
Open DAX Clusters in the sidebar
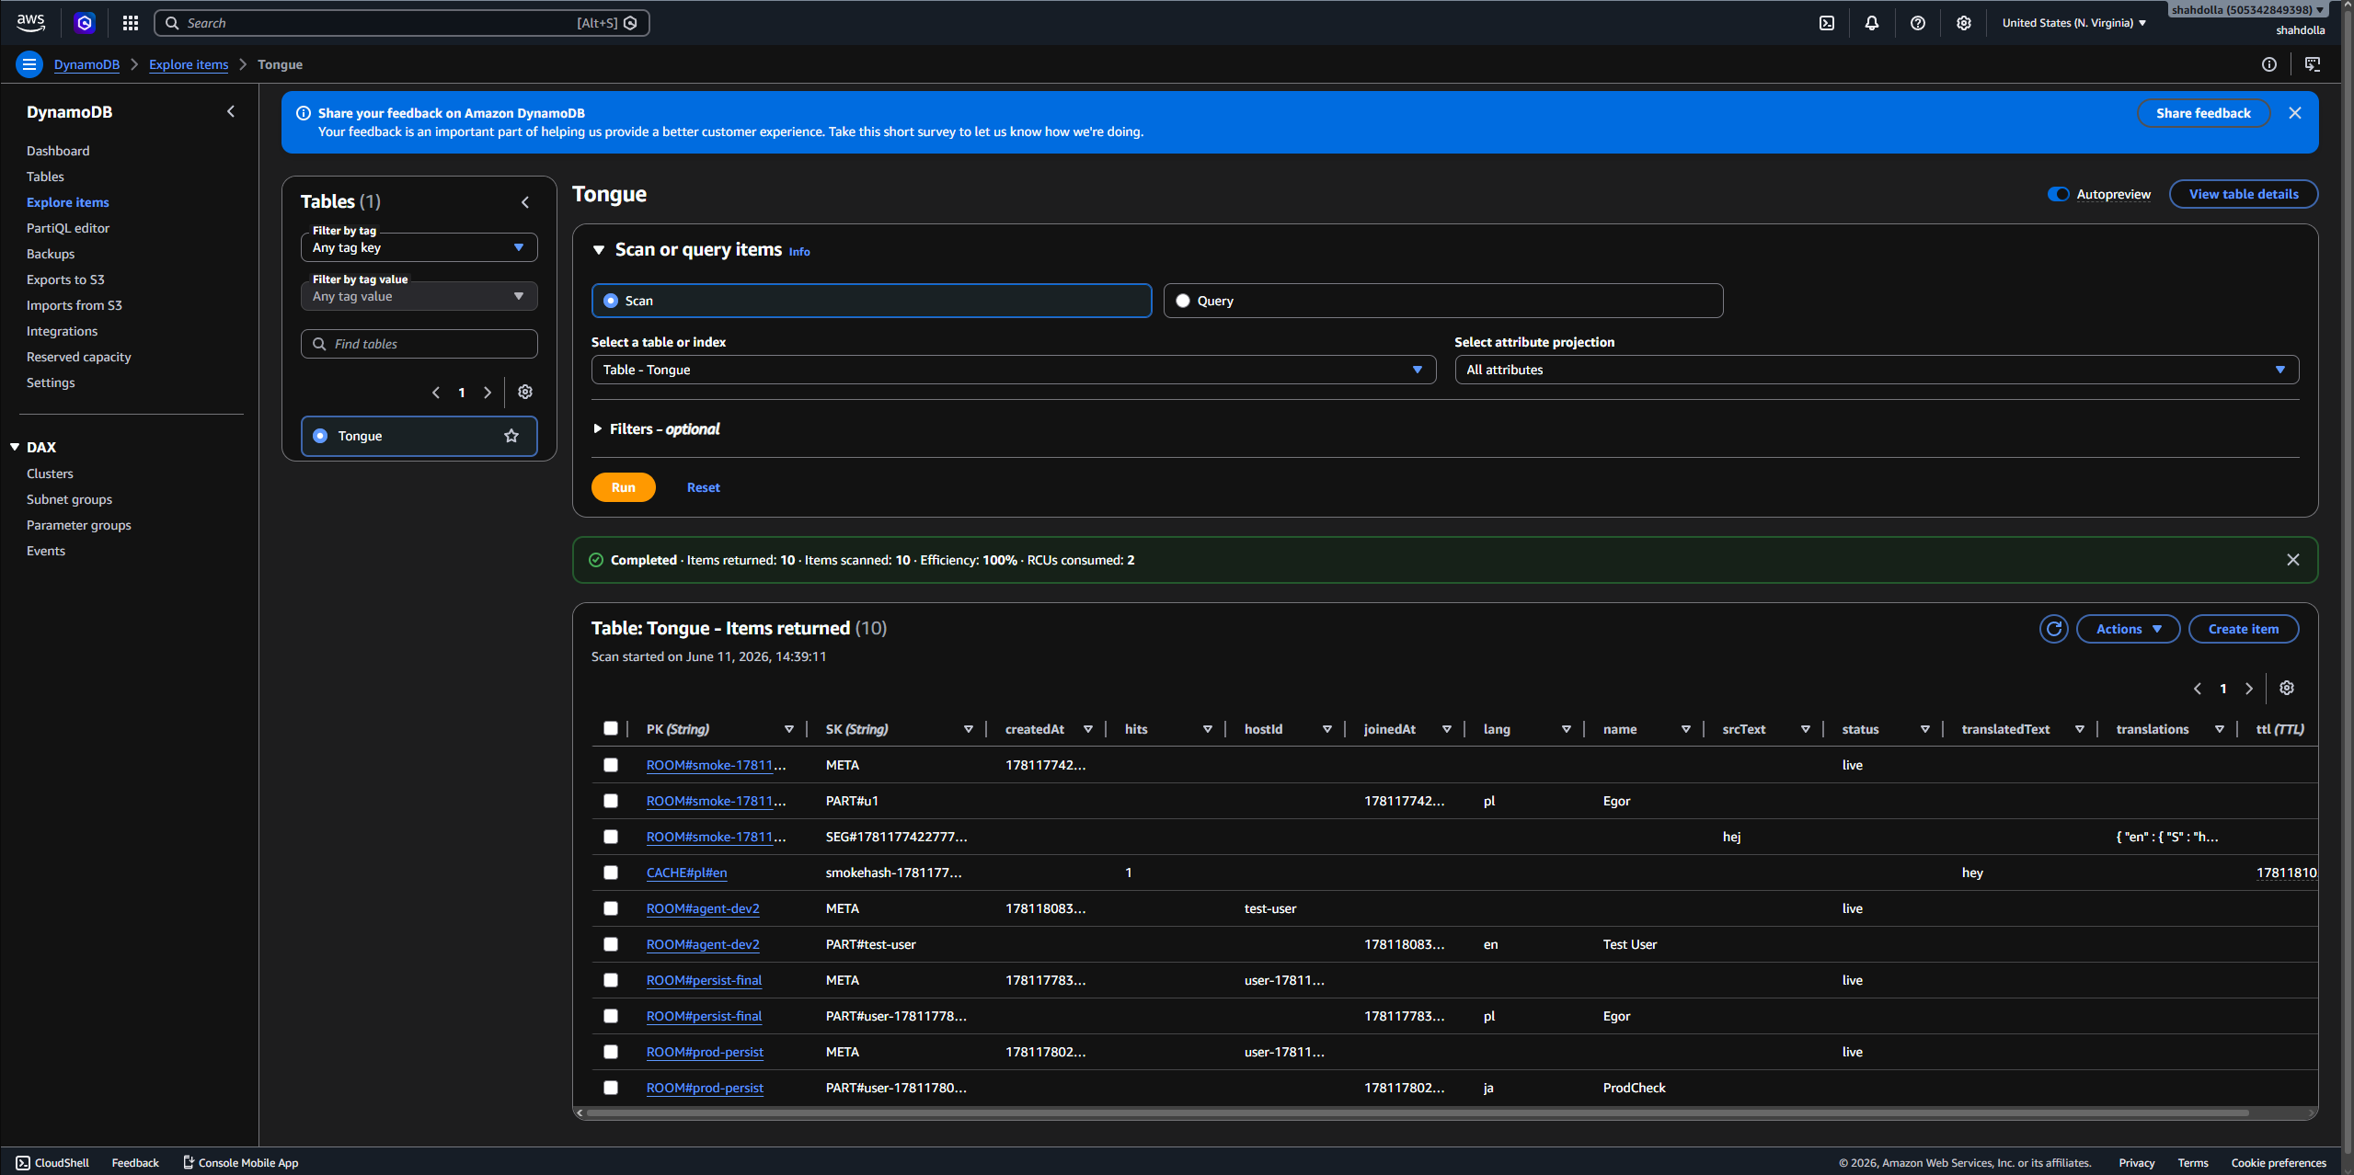50,473
